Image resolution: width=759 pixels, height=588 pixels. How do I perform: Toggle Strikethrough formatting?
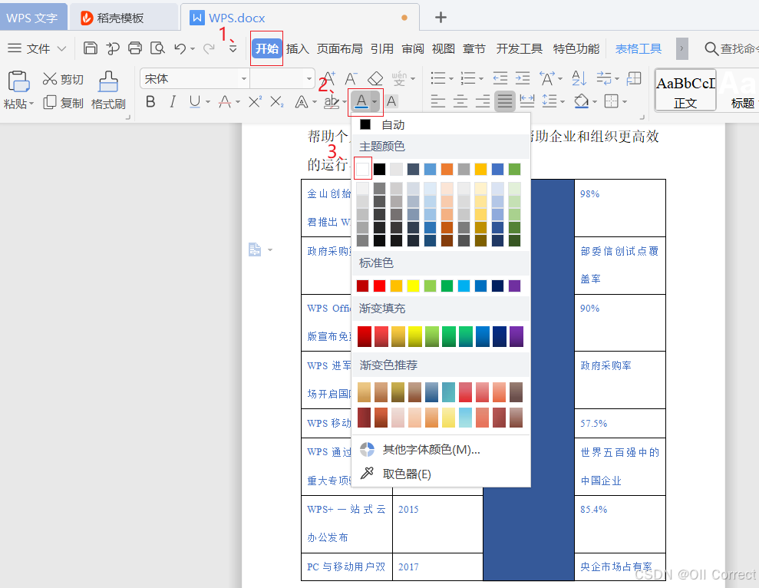point(224,102)
